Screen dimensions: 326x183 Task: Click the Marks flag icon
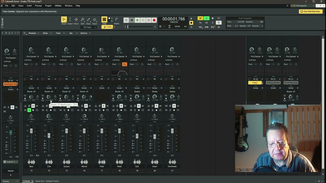pyautogui.click(x=116, y=20)
